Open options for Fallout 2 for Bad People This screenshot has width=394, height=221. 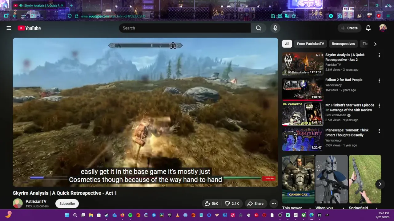point(379,80)
